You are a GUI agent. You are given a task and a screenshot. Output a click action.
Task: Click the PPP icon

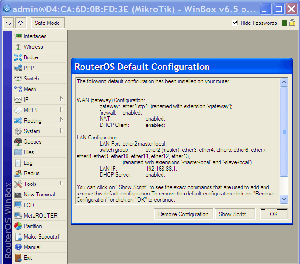point(18,68)
